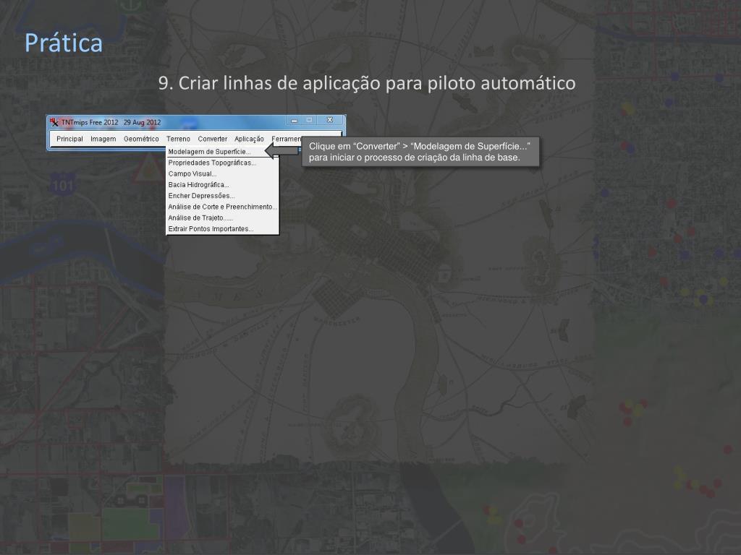This screenshot has width=741, height=555.
Task: Choose Bacia Hidrográfica... menu entry
Action: tap(222, 184)
